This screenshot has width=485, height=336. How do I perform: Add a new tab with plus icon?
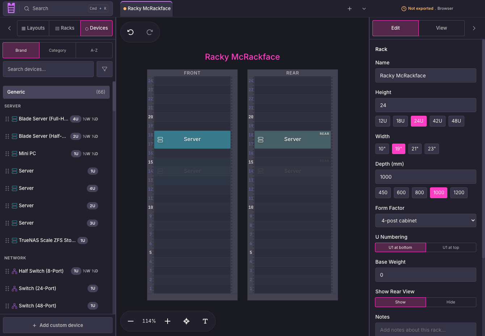tap(350, 9)
